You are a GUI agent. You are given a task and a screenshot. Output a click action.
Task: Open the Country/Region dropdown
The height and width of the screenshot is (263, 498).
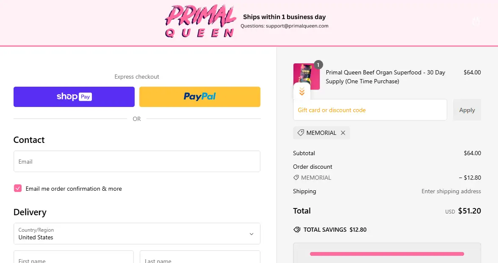click(136, 234)
